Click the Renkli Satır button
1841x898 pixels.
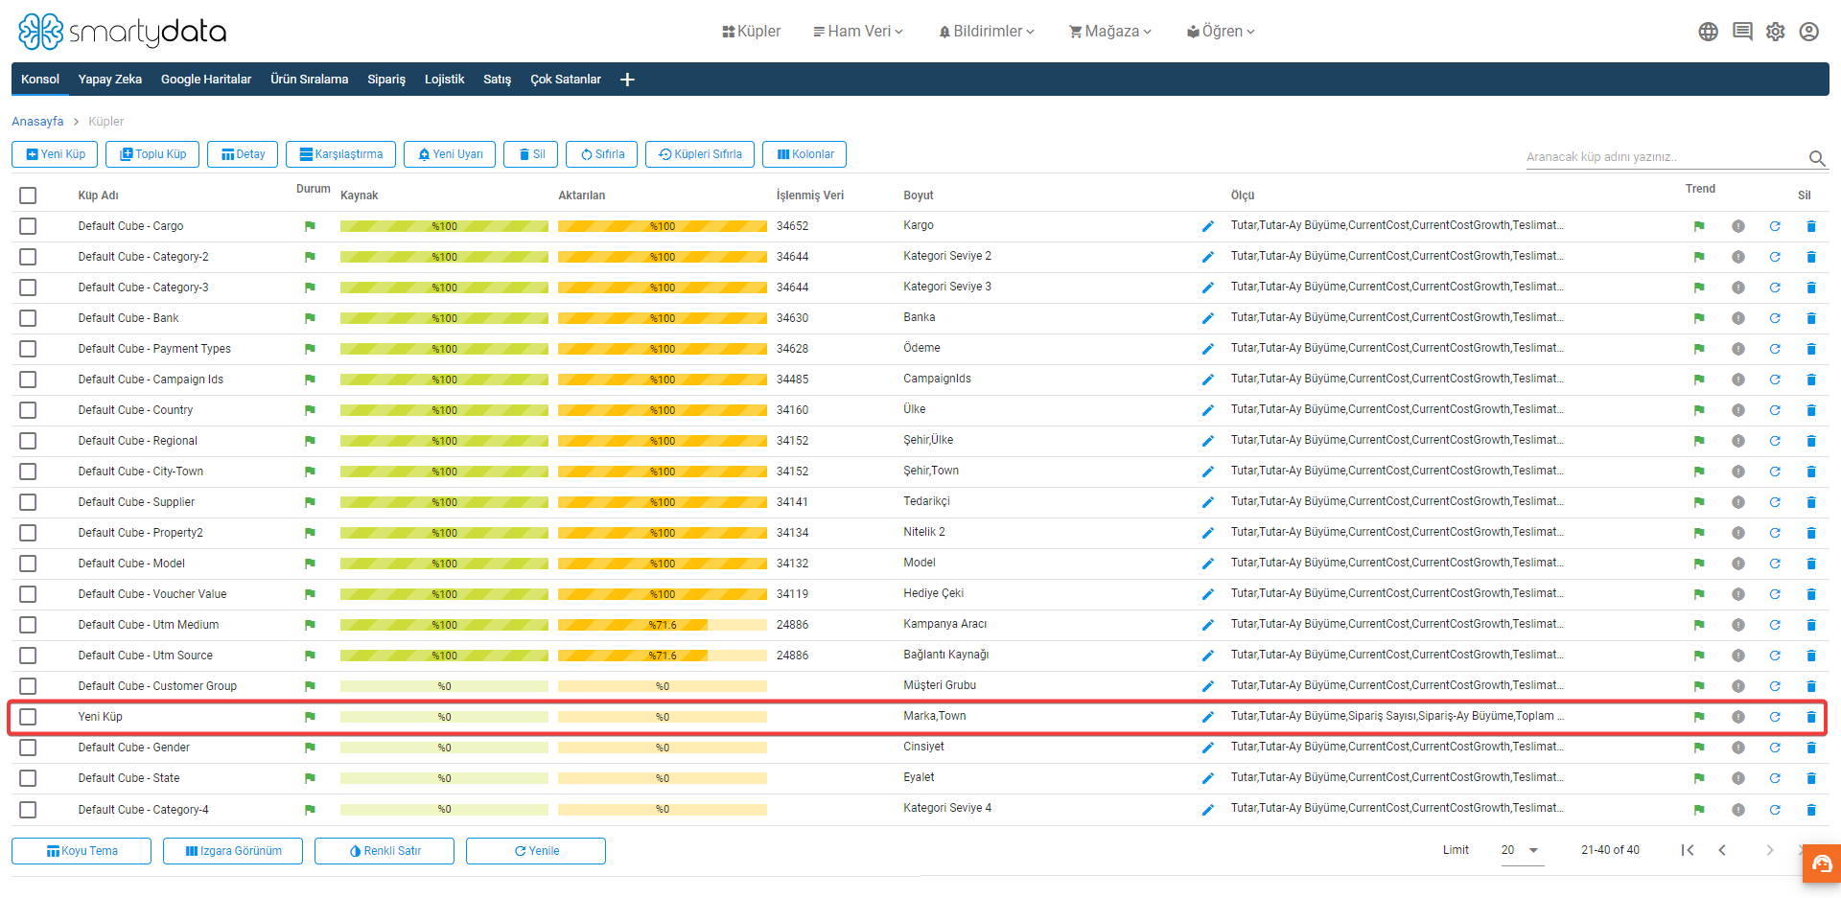[x=385, y=851]
